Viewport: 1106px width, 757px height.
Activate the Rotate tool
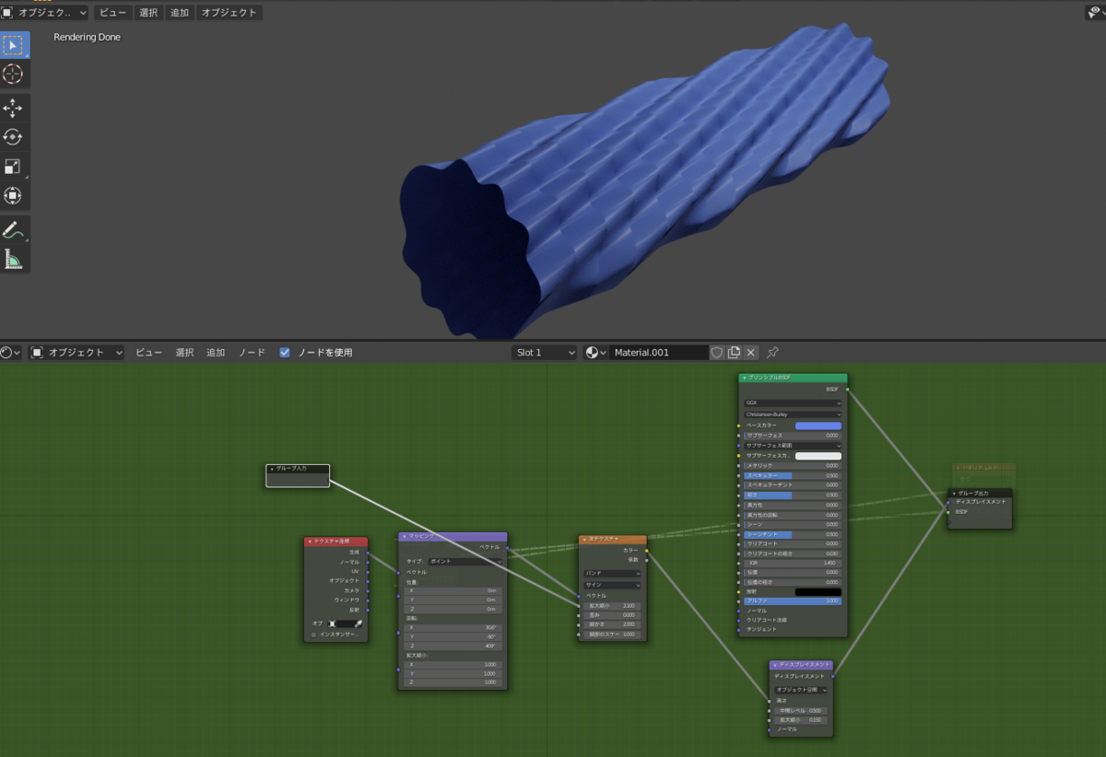click(14, 137)
